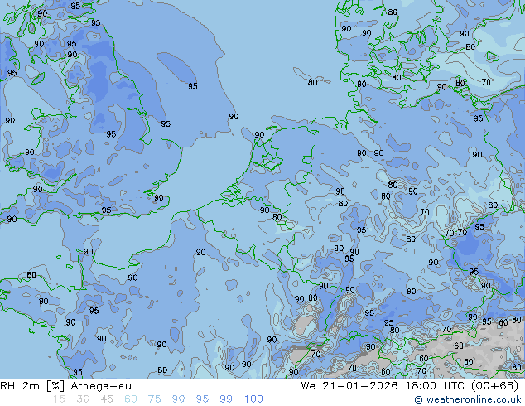This screenshot has width=525, height=406.
Task: Pick the 30 value in the legend
Action: [x=83, y=399]
